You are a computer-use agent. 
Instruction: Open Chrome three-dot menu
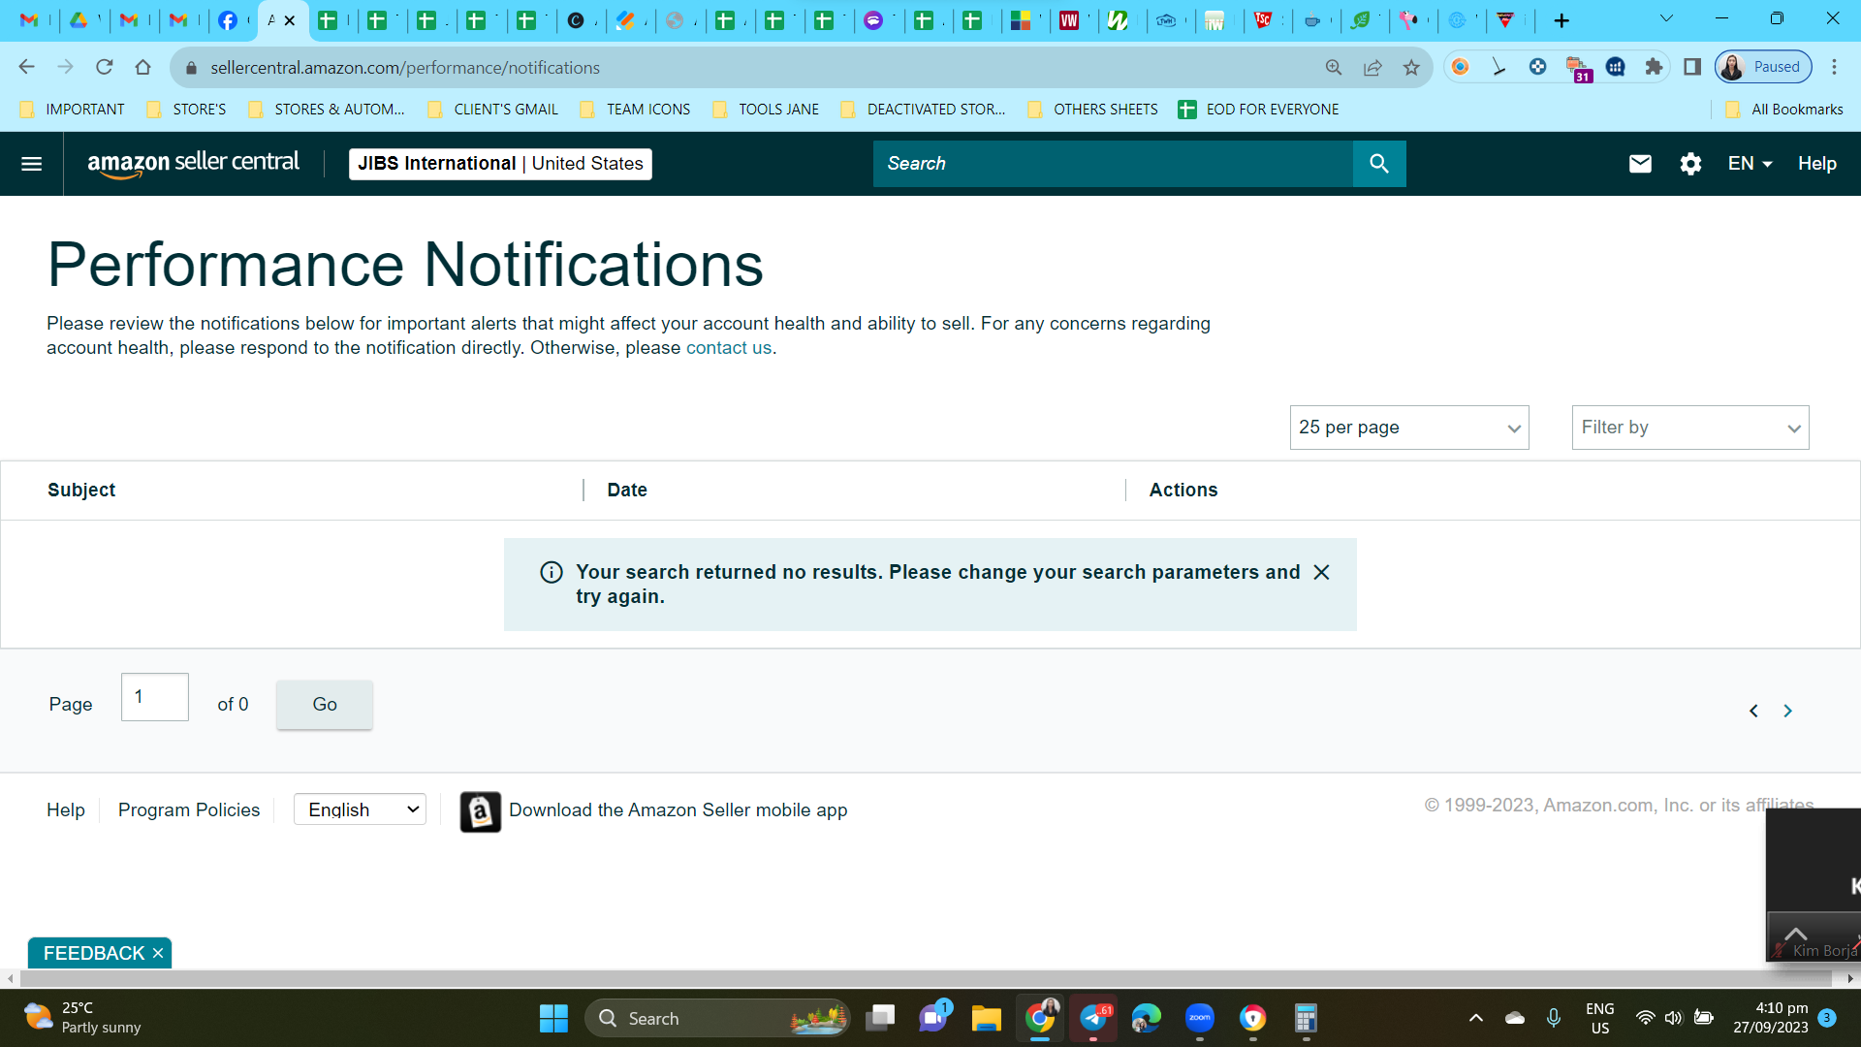pyautogui.click(x=1834, y=67)
